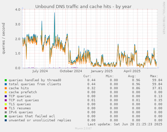Click the '3.0' y-axis value

tap(18, 24)
